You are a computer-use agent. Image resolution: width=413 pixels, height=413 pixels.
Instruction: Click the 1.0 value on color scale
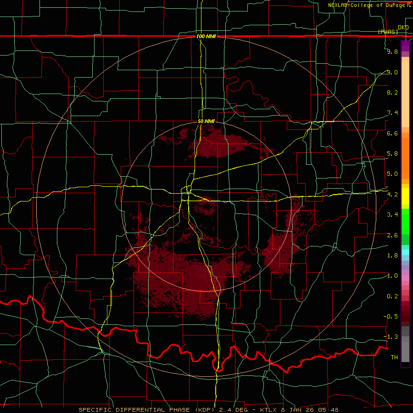392,276
